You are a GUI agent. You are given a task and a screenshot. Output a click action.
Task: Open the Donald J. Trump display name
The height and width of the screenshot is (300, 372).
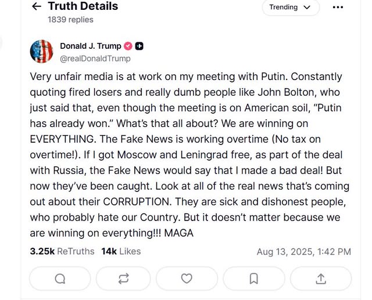point(90,46)
